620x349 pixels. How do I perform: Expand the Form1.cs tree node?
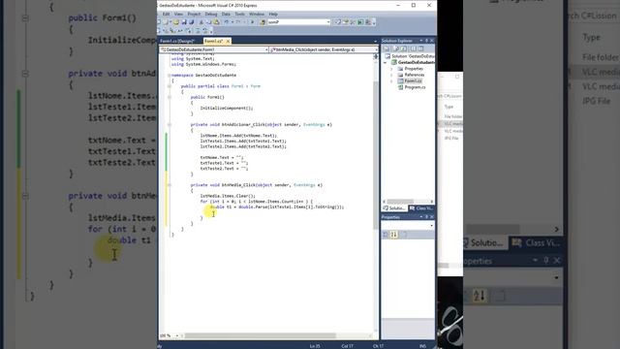[x=391, y=81]
